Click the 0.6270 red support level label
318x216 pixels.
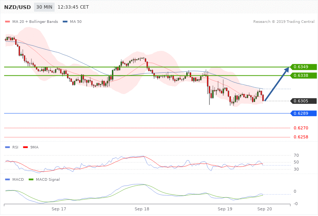[301, 128]
